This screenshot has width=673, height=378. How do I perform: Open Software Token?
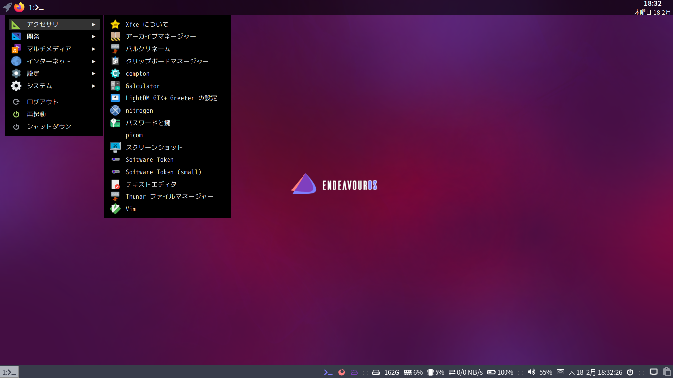(x=167, y=159)
